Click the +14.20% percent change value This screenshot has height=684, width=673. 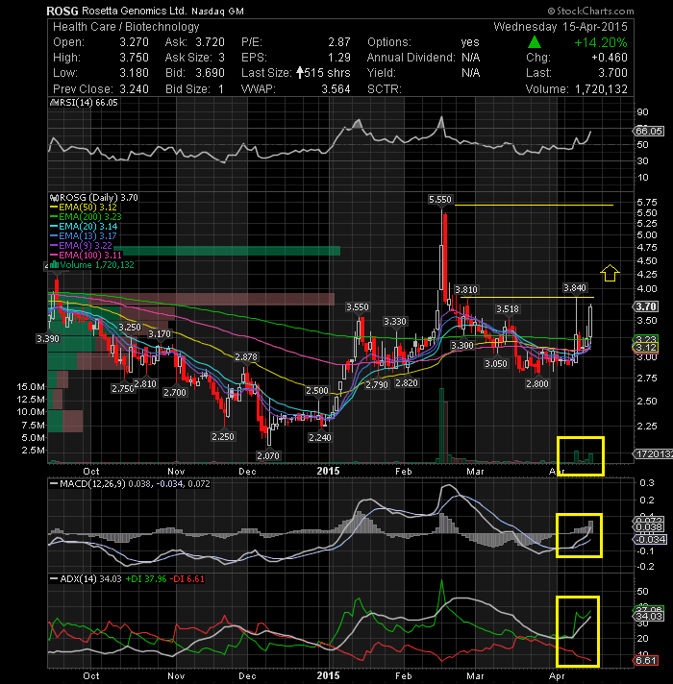(x=601, y=42)
